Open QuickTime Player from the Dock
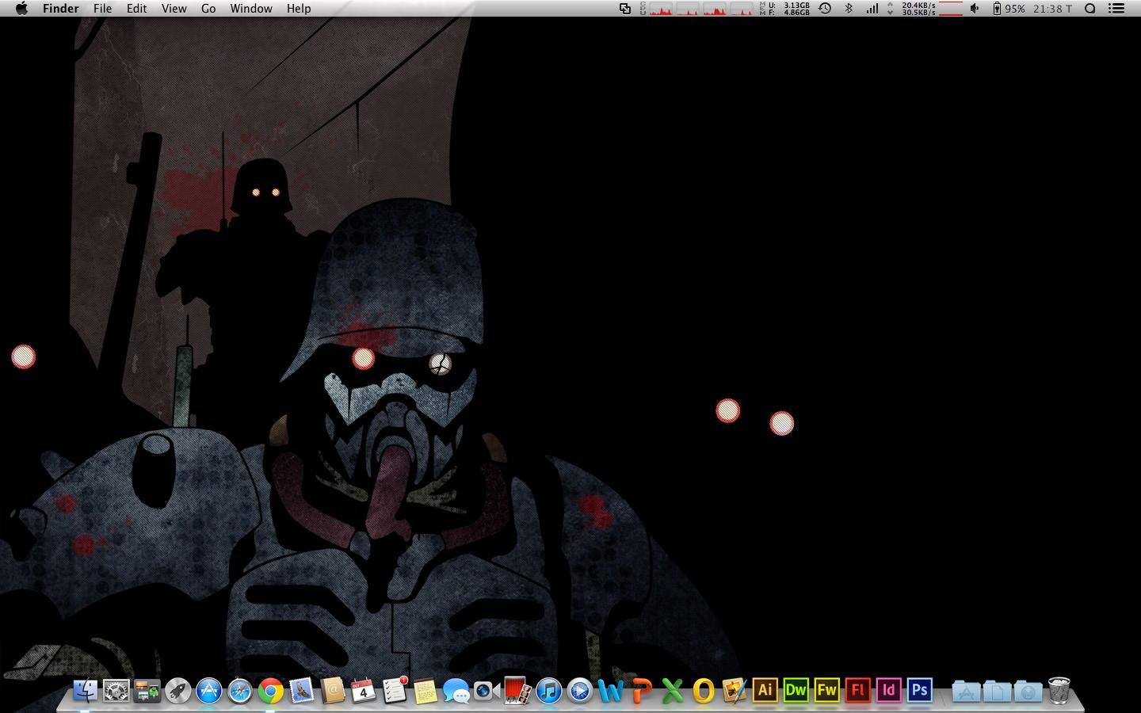This screenshot has height=713, width=1141. [x=579, y=691]
